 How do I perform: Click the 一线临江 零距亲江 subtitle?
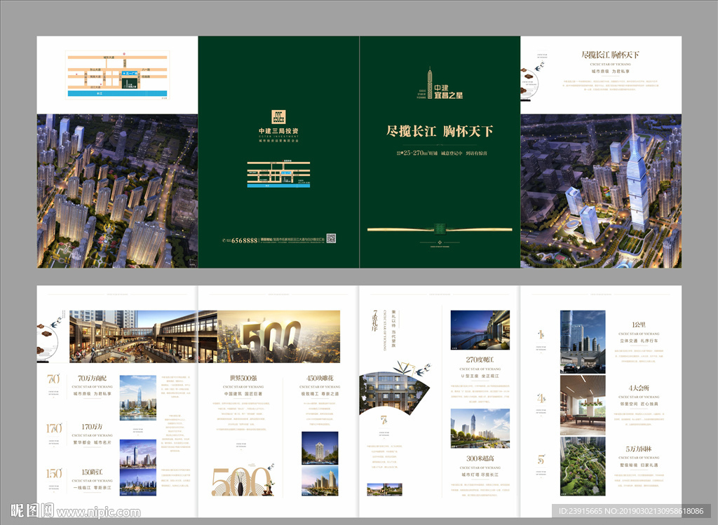92,488
